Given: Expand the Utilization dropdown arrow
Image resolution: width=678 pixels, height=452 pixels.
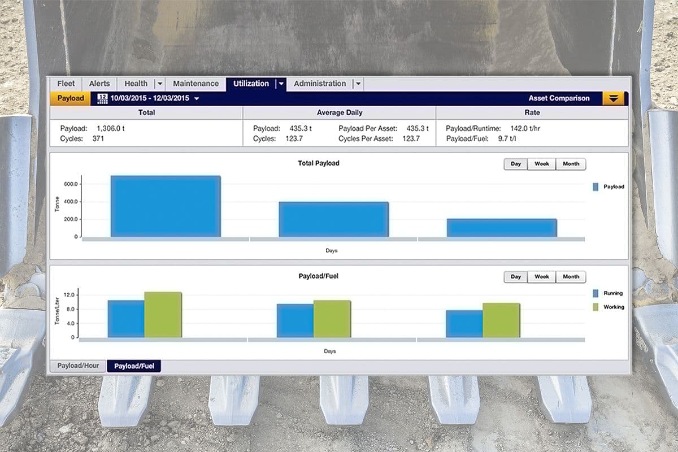Looking at the screenshot, I should tap(281, 83).
